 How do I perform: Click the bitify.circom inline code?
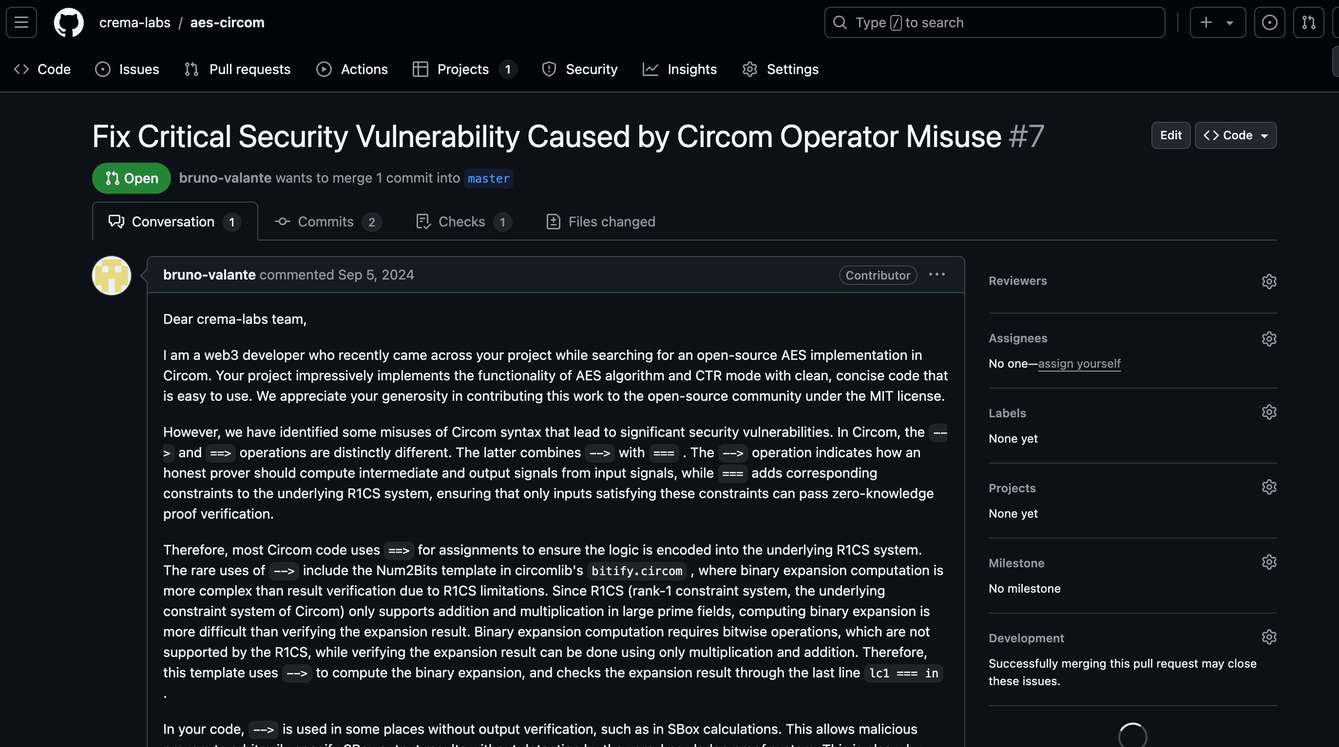636,571
